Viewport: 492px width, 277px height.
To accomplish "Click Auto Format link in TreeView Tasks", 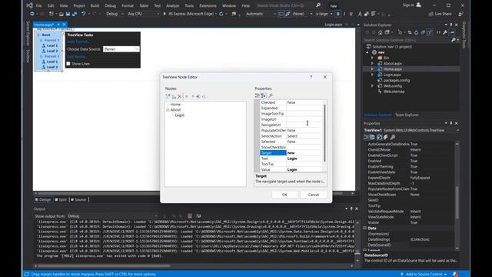I will click(78, 42).
